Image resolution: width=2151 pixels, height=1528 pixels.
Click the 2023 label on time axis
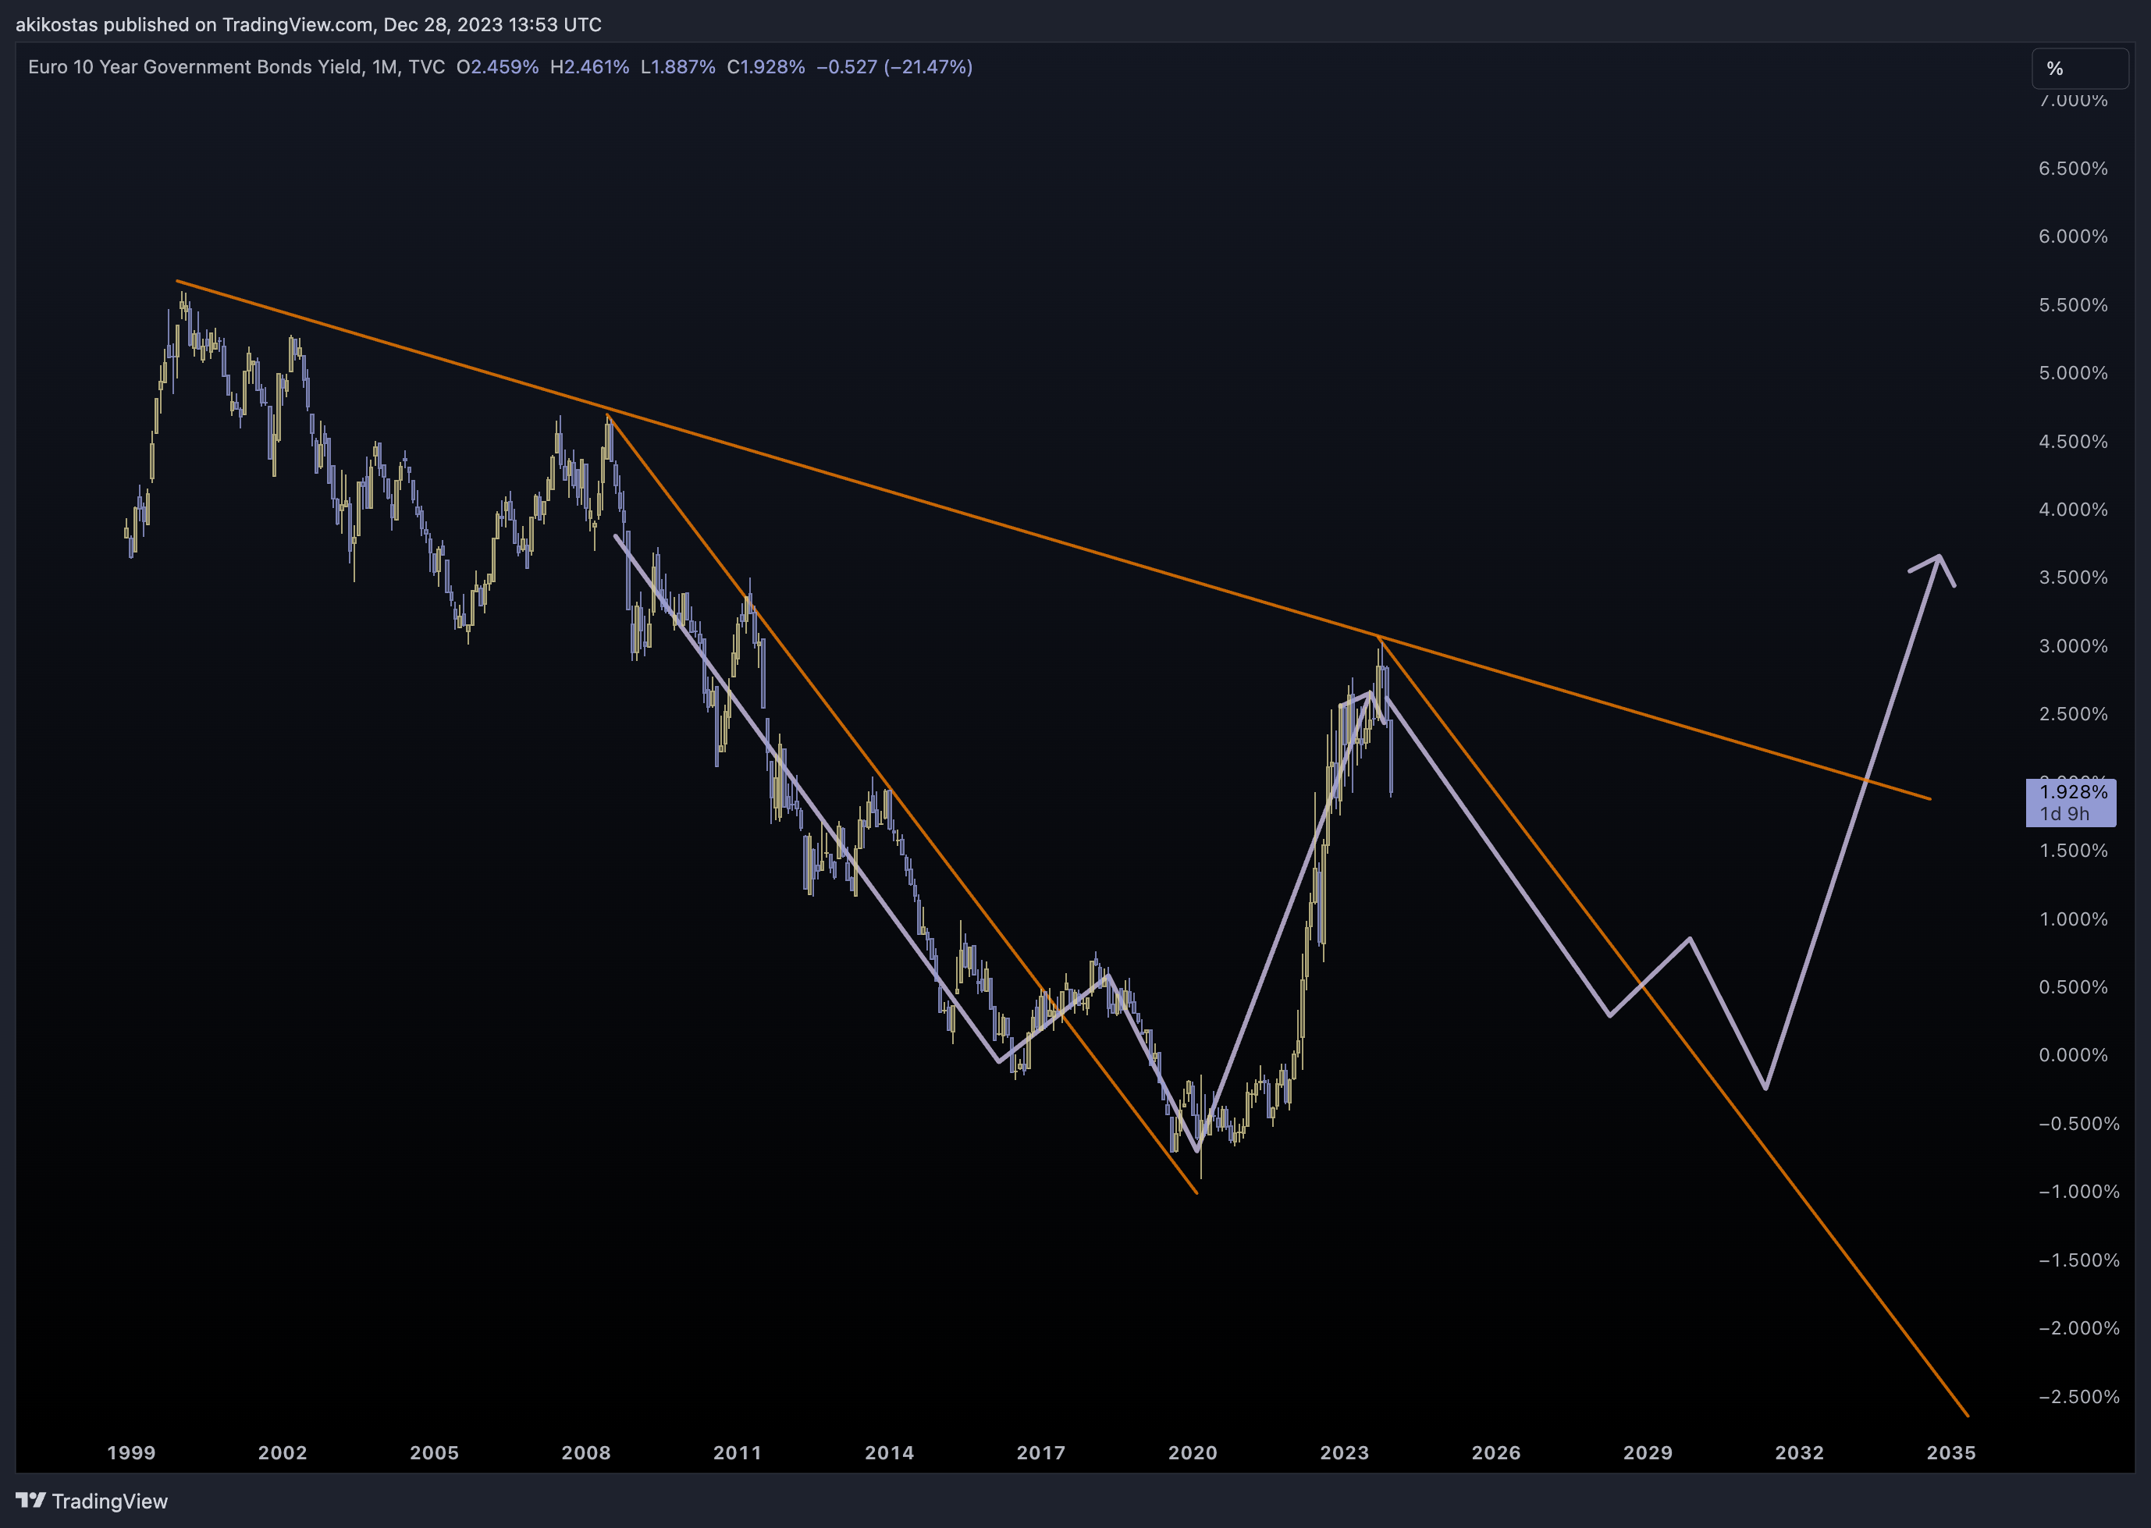coord(1345,1453)
